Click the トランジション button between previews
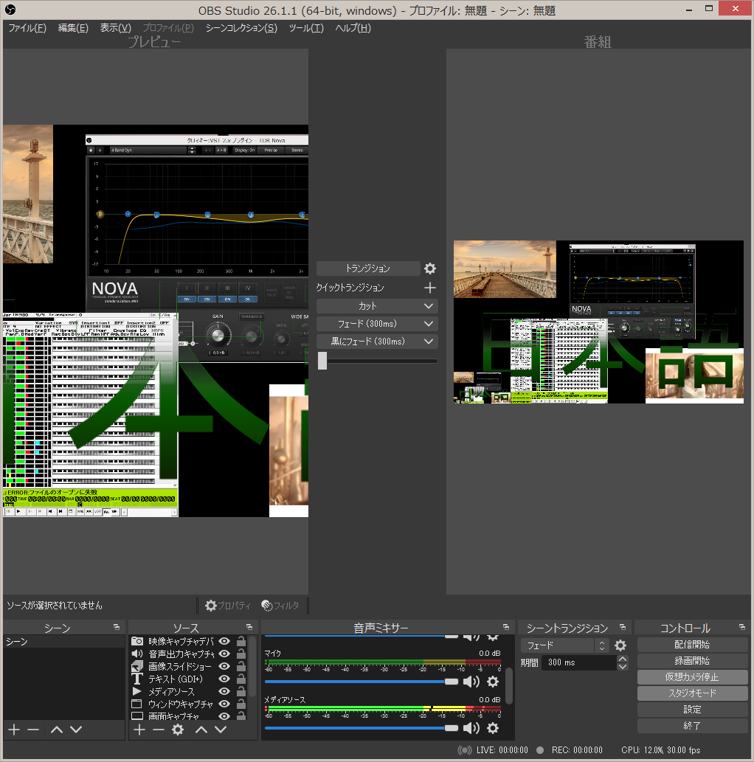The width and height of the screenshot is (754, 762). point(368,269)
